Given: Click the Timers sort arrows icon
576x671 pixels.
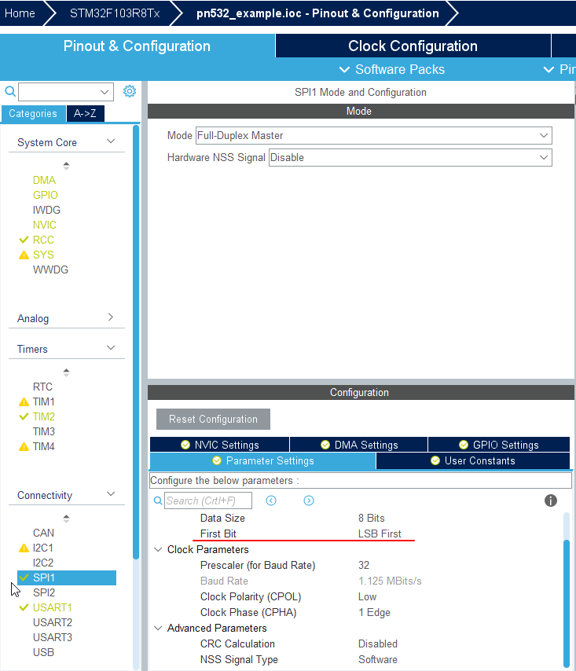Looking at the screenshot, I should click(x=66, y=372).
